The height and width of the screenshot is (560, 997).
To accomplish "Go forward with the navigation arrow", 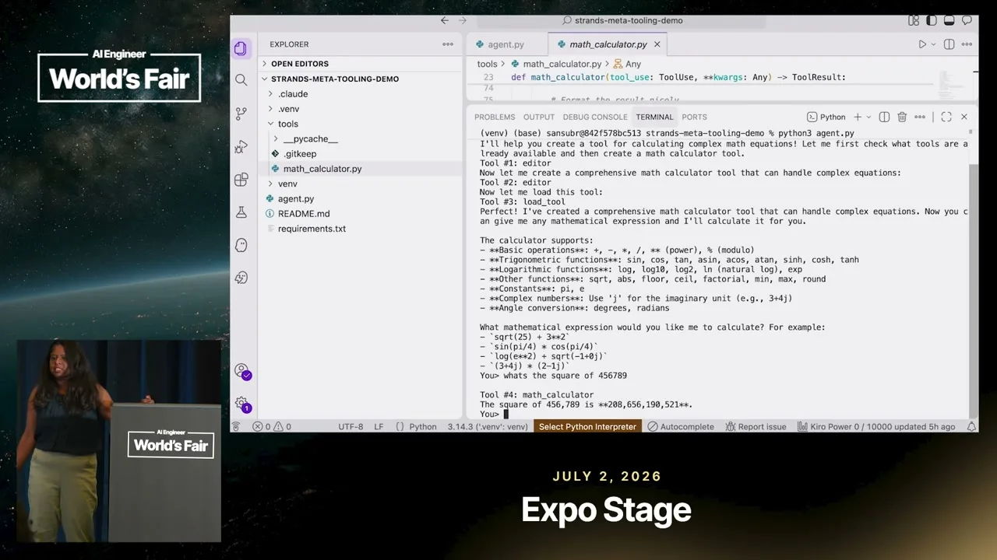I will pos(463,21).
